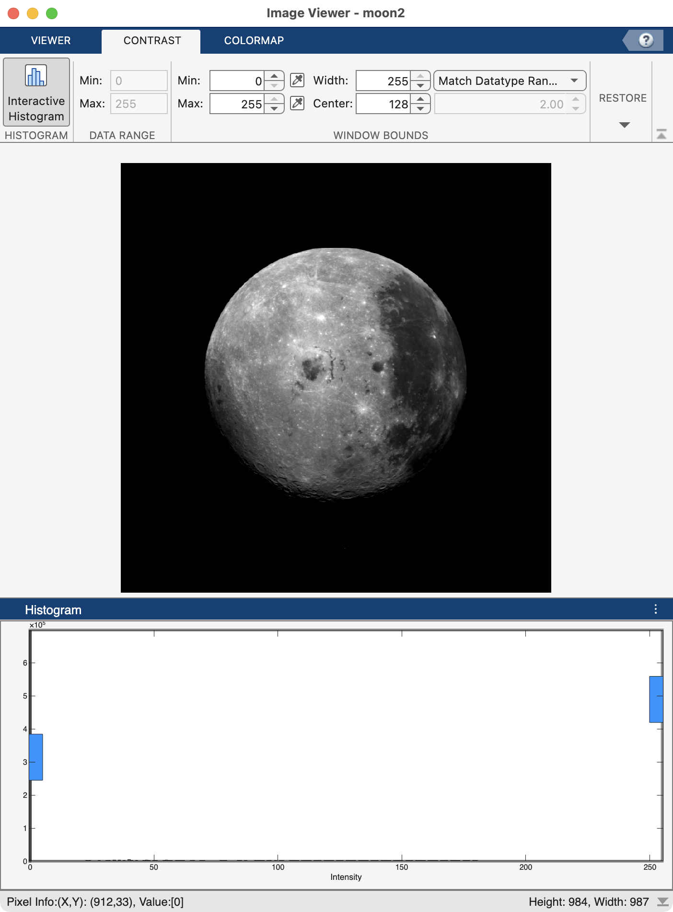Click the moon image in viewer
673x912 pixels.
[336, 378]
